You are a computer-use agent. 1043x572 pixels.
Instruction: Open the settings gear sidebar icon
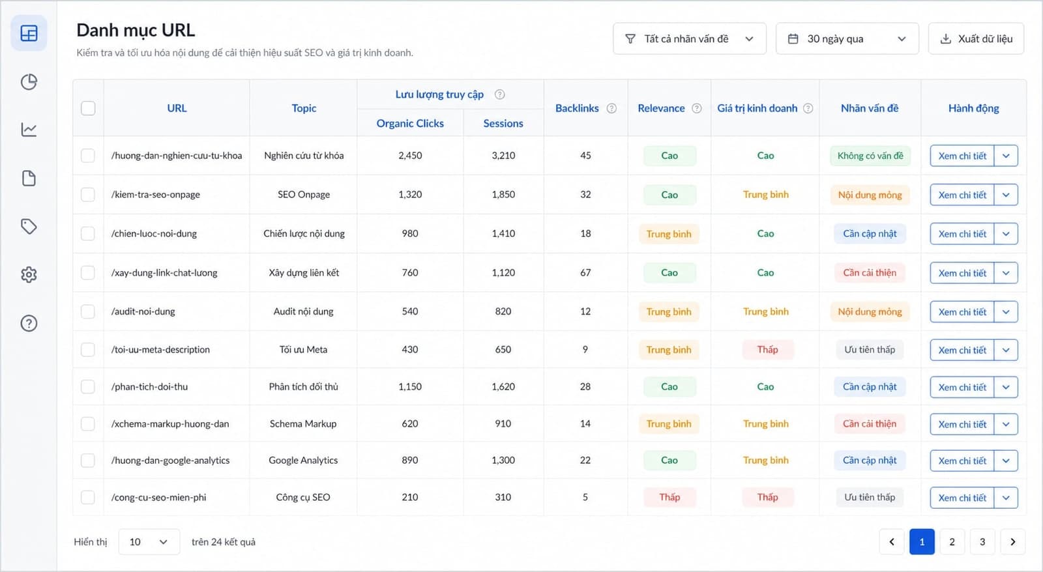[x=29, y=274]
